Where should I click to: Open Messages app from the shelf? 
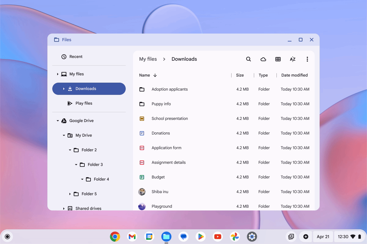pos(183,236)
